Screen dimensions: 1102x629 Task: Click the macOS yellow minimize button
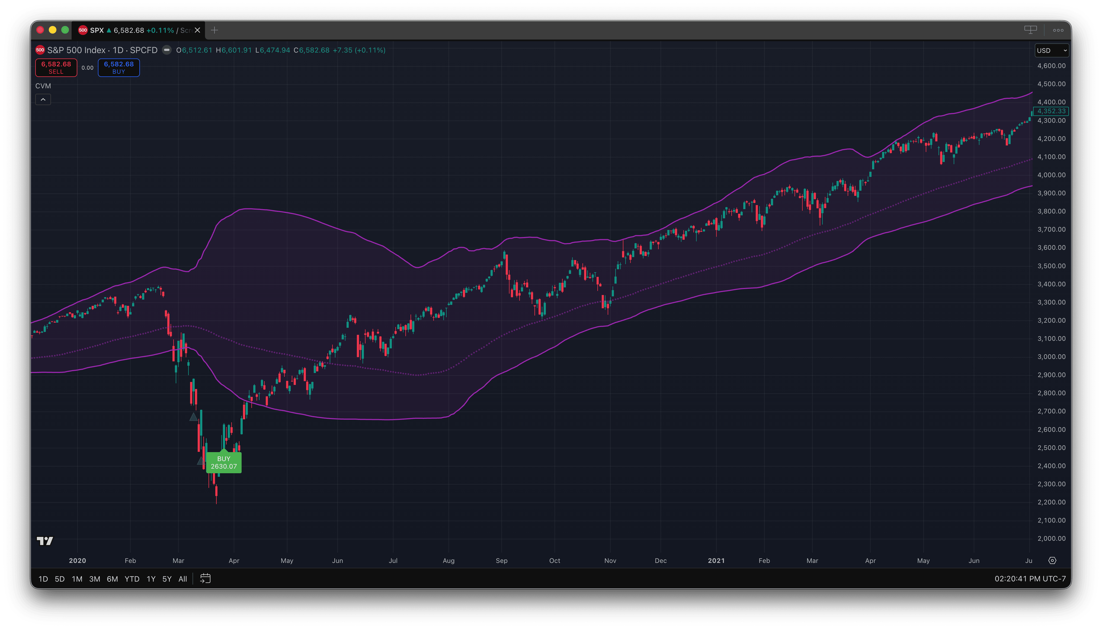[53, 30]
